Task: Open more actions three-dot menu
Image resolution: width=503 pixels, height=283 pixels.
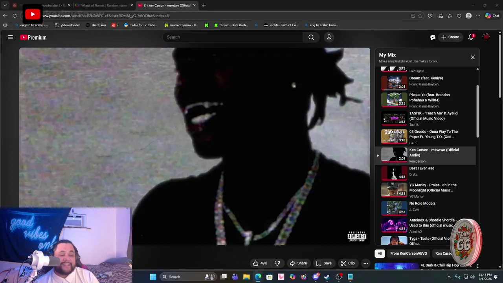Action: pos(365,263)
